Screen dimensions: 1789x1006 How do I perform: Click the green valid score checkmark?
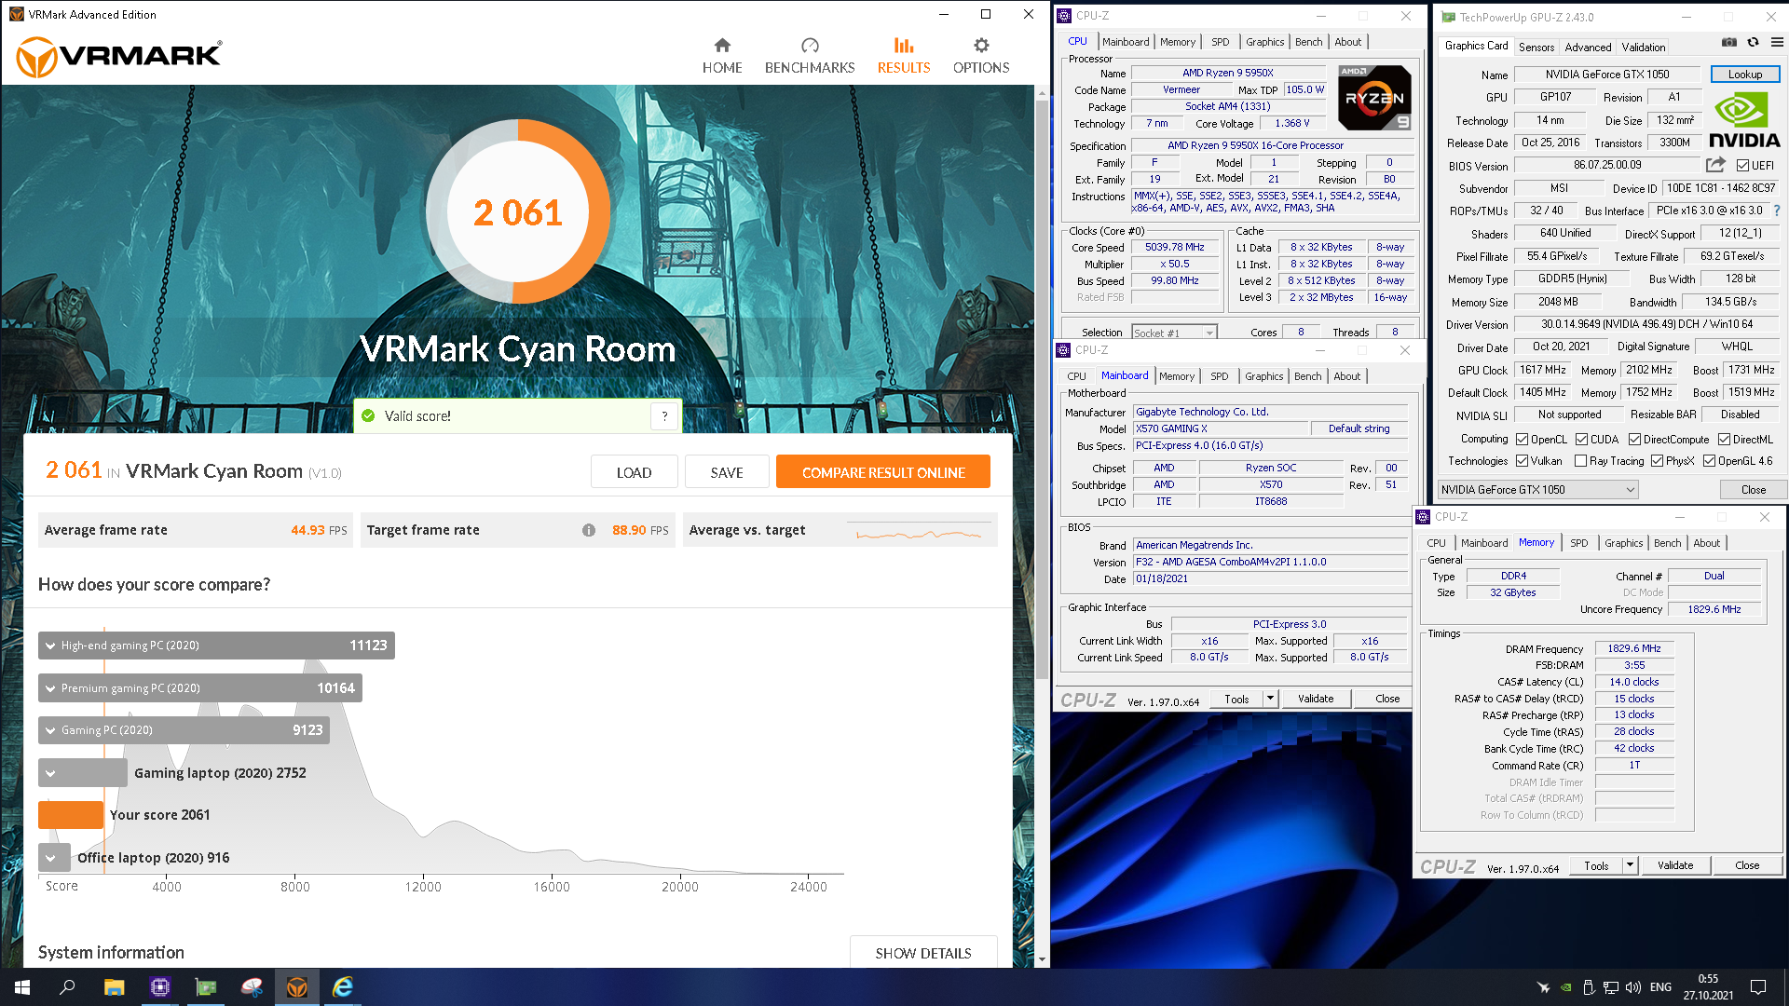(x=368, y=416)
